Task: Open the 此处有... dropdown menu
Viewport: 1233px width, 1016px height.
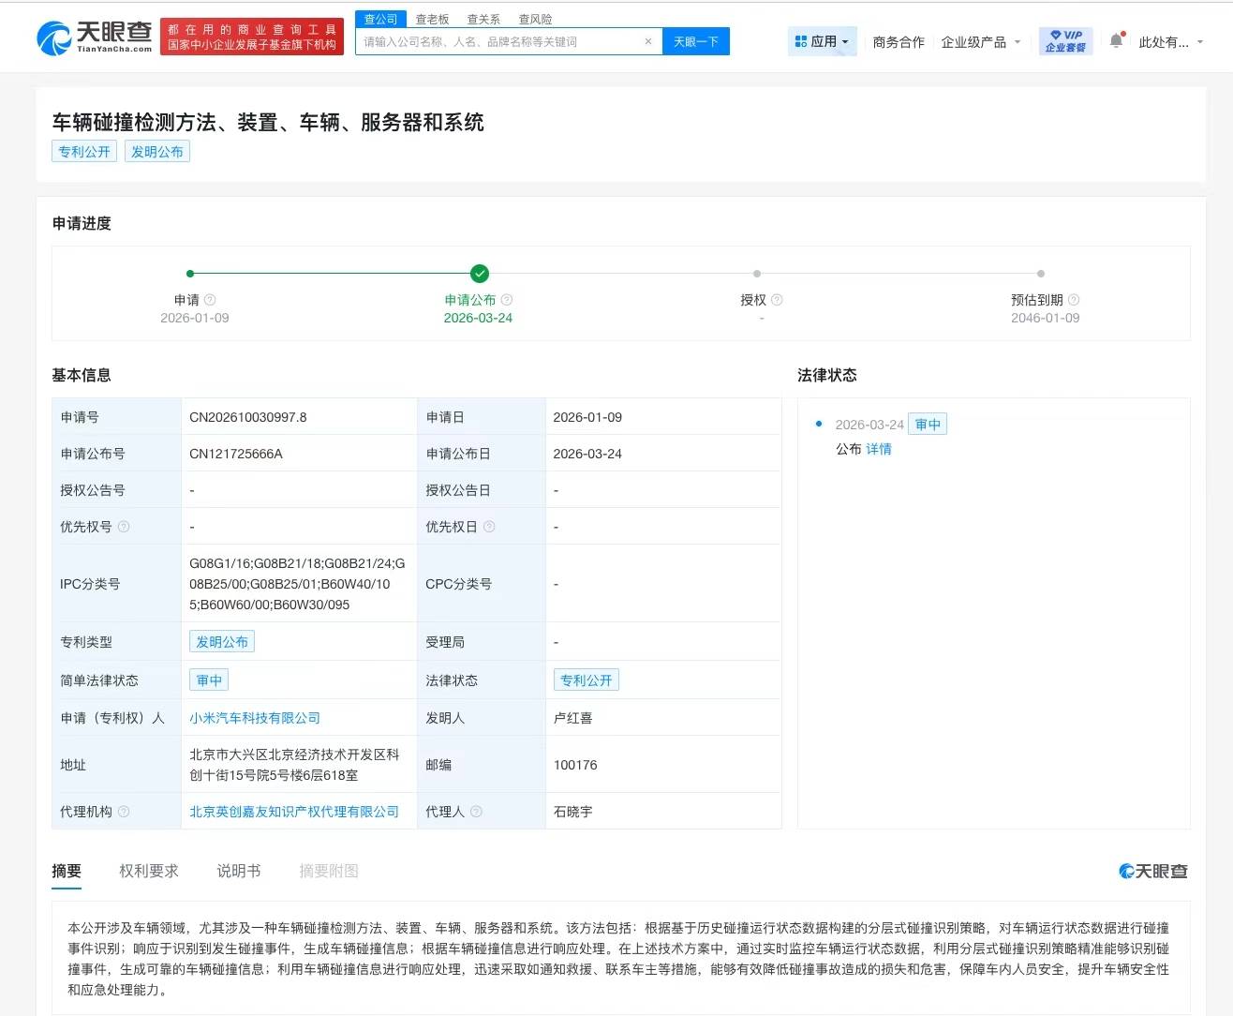Action: (1165, 41)
